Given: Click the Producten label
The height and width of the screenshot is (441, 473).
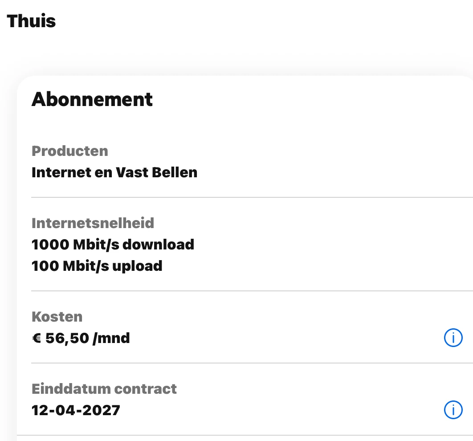Looking at the screenshot, I should [x=70, y=151].
